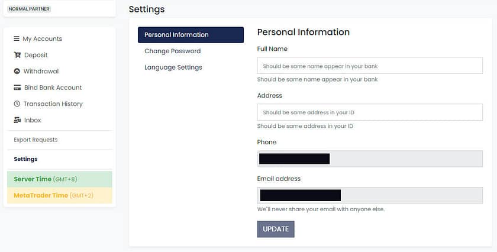Open Settings from the sidebar
Screen dimensions: 497x252
pos(25,159)
